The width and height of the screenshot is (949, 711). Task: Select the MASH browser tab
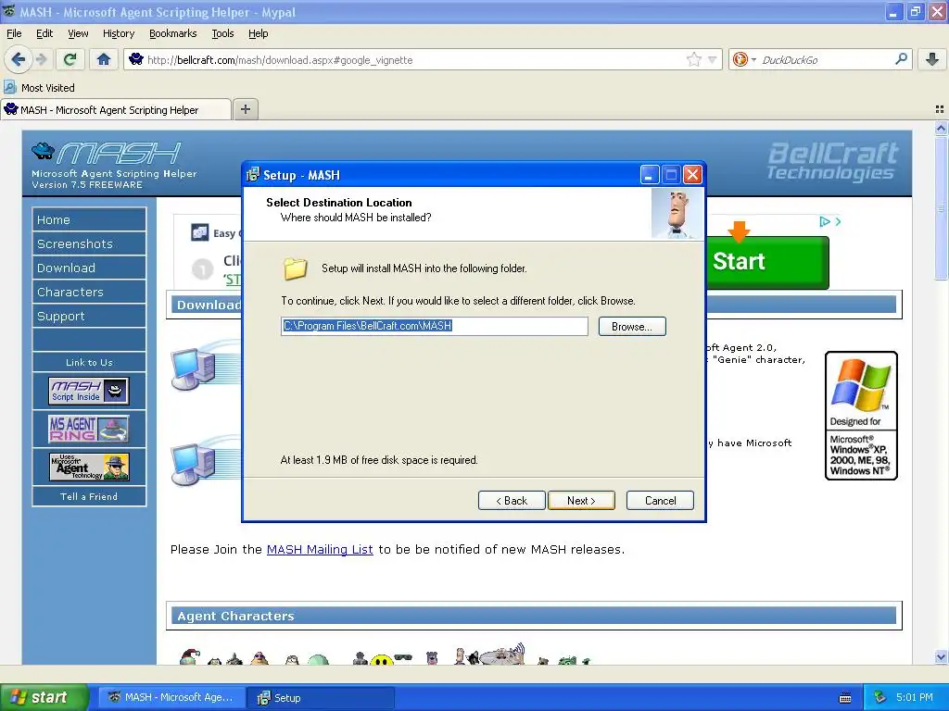[x=116, y=109]
